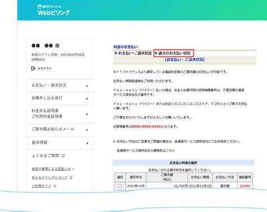Check the 2021年10月 billing row checkbox

pos(120,186)
